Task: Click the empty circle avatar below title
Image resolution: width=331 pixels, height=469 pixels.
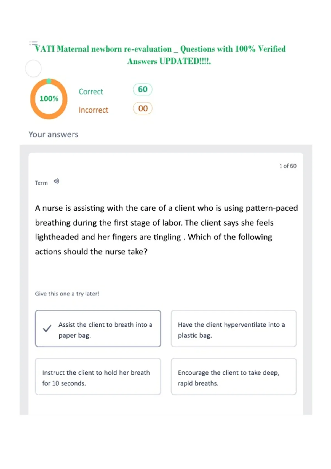Action: point(33,68)
